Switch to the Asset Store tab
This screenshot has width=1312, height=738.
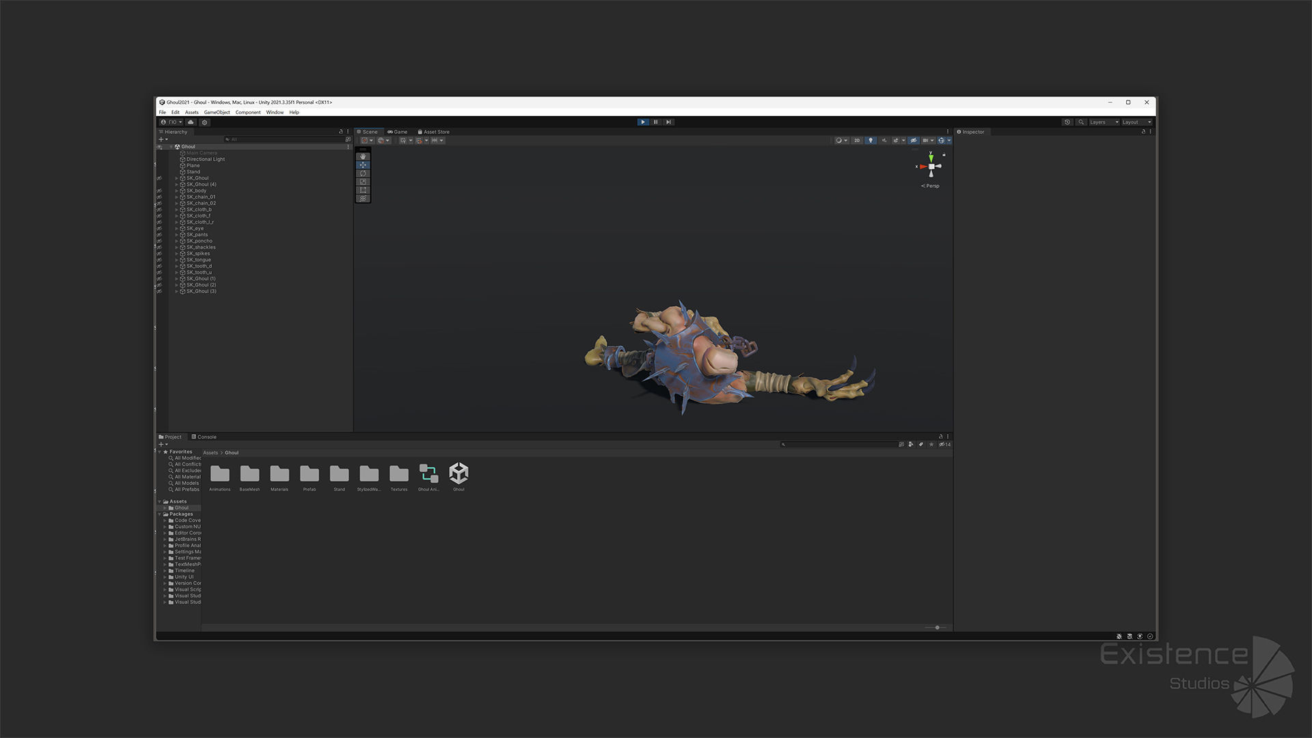tap(433, 132)
